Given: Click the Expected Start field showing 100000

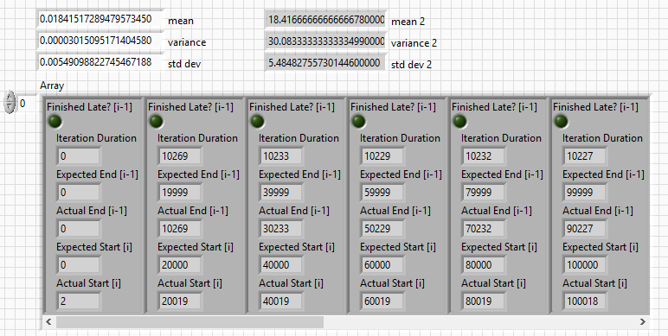Looking at the screenshot, I should click(585, 265).
